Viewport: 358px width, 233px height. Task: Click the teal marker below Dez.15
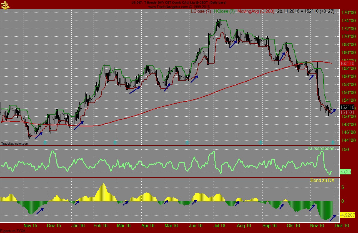click(x=45, y=142)
